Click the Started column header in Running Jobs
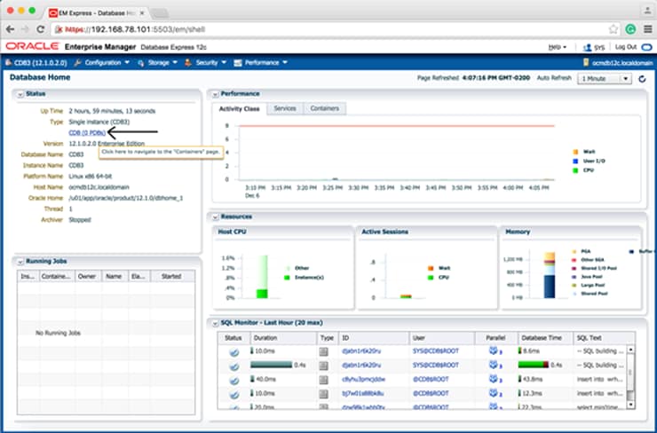This screenshot has height=433, width=657. pos(171,276)
